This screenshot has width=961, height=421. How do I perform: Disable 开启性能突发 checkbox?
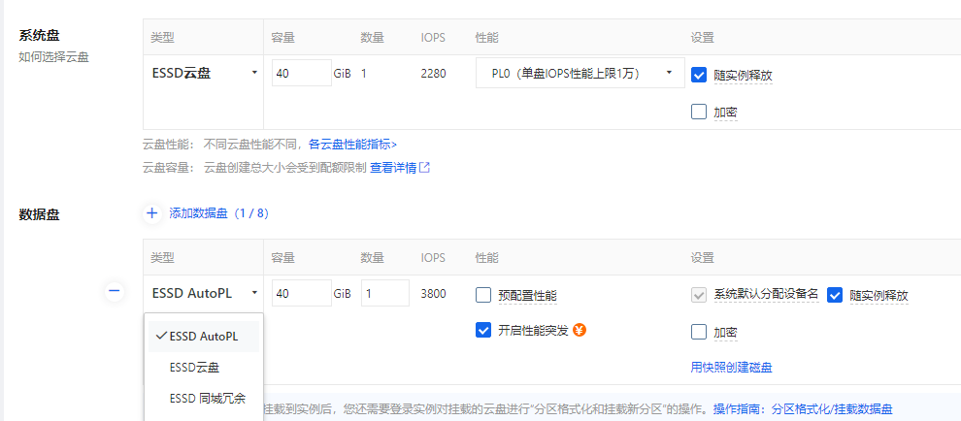point(483,330)
